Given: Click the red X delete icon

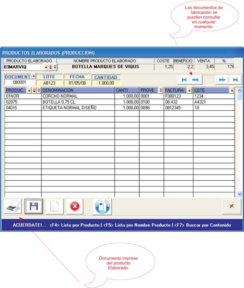Looking at the screenshot, I should (75, 206).
